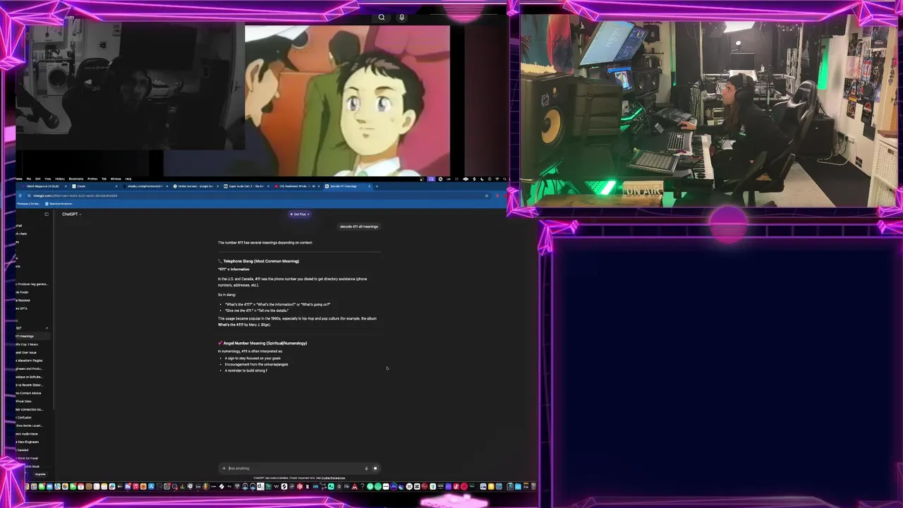Open a new browser tab with plus
Screen dimensions: 903x508
pos(377,186)
